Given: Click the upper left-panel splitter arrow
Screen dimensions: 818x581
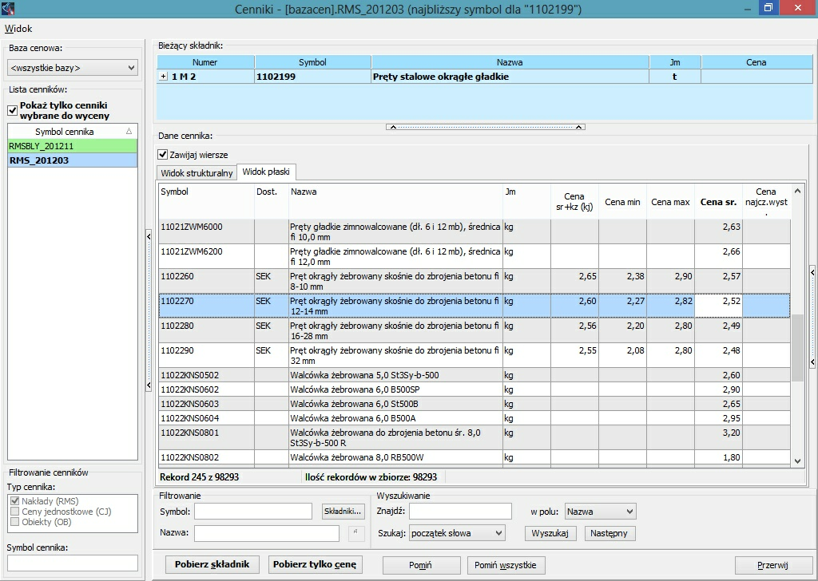Looking at the screenshot, I should [x=149, y=236].
